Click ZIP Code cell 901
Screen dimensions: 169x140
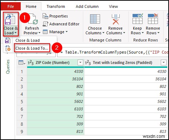click(55, 94)
